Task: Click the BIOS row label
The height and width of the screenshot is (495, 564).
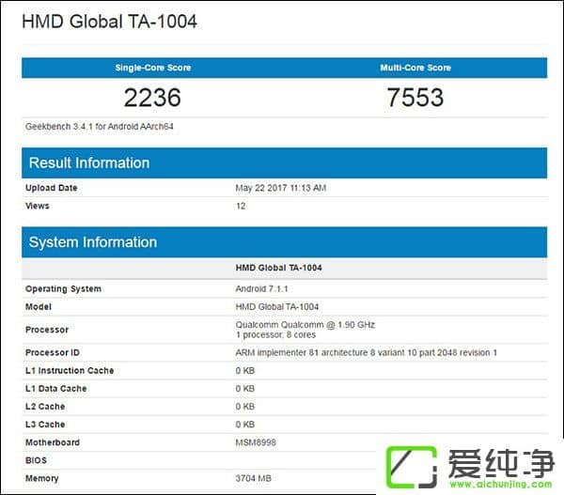Action: (36, 460)
